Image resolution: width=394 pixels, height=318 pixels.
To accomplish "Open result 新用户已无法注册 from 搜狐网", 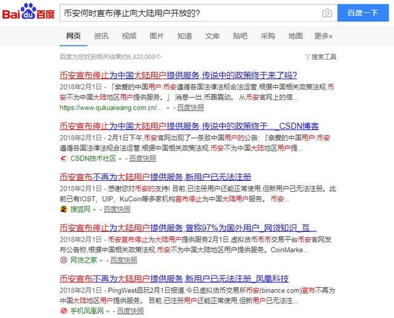I will 156,177.
